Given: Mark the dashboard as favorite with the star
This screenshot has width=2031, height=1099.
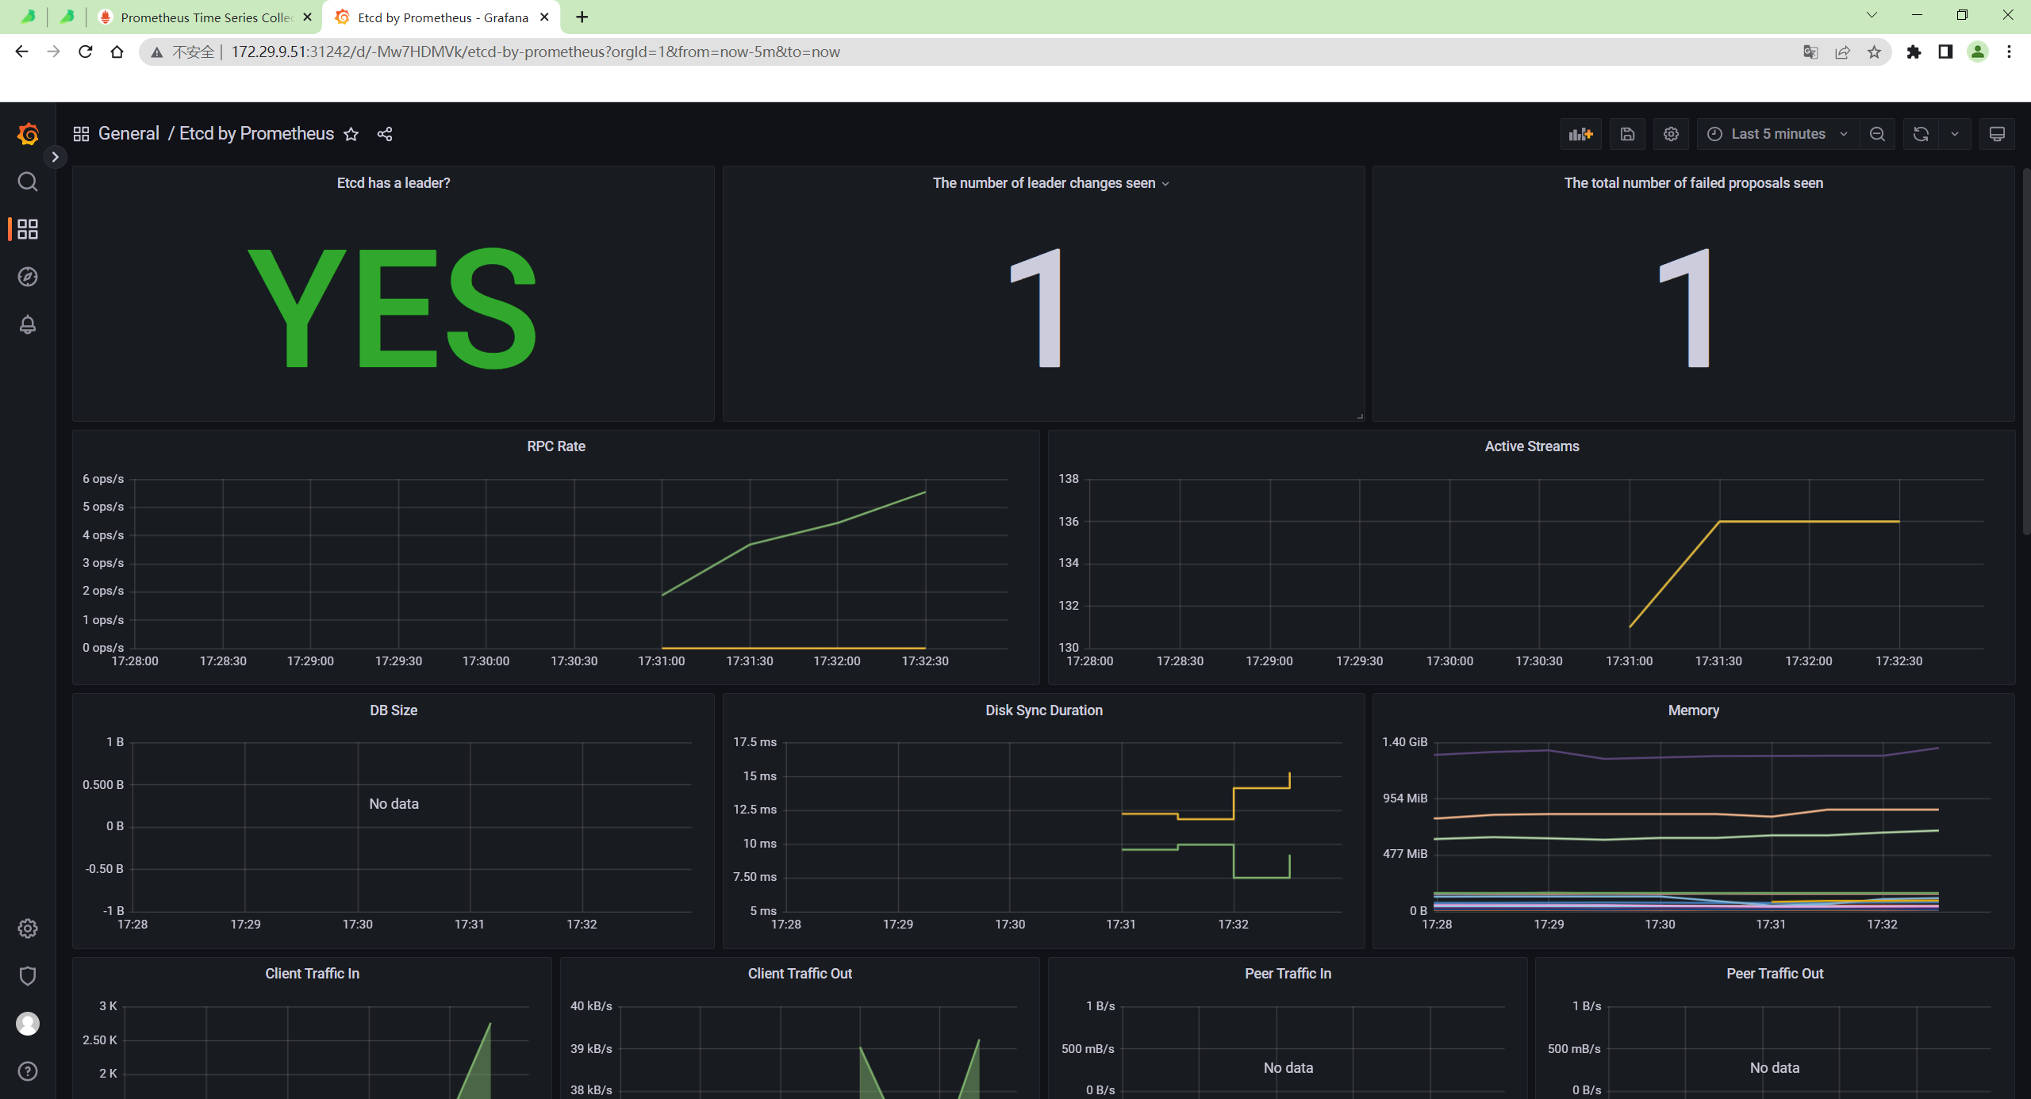Looking at the screenshot, I should tap(351, 134).
